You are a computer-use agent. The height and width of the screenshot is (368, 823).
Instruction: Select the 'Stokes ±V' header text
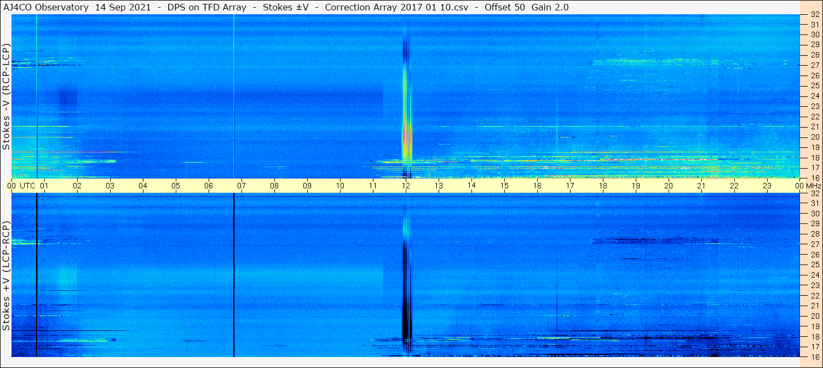pyautogui.click(x=286, y=7)
